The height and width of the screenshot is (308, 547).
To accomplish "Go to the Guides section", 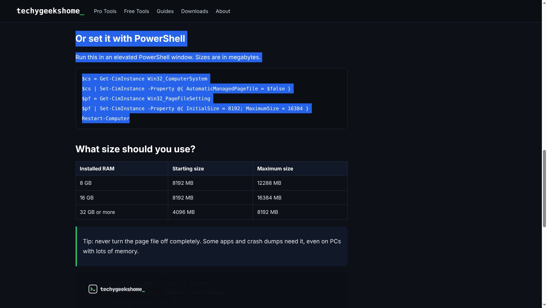I will (x=165, y=11).
